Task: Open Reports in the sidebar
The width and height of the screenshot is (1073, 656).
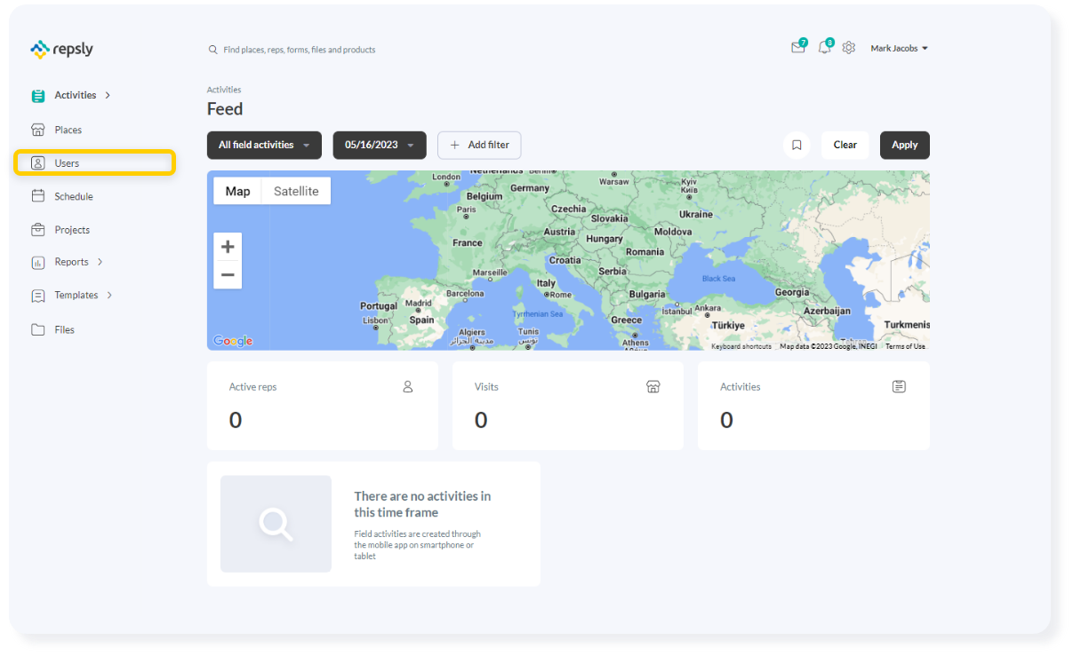Action: [x=71, y=262]
